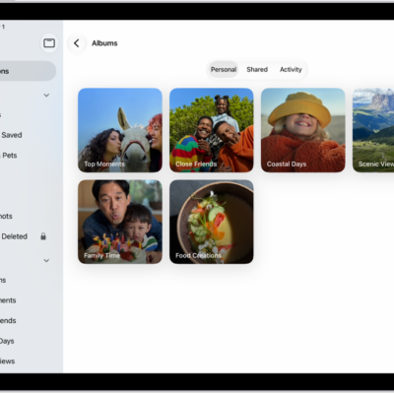Select the Pets sidebar item
Viewport: 394px width, 394px height.
(x=10, y=156)
